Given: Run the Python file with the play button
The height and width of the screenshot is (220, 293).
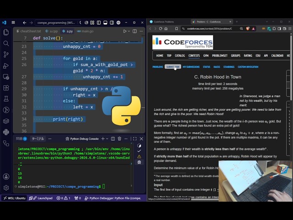Looking at the screenshot, I should (125, 31).
